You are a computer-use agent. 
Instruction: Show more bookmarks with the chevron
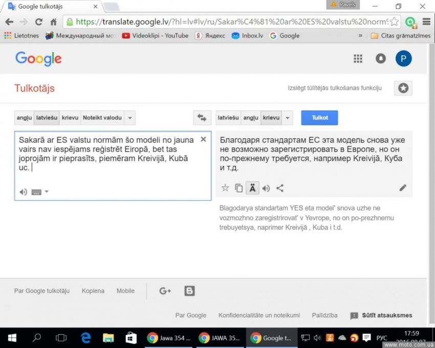(360, 35)
